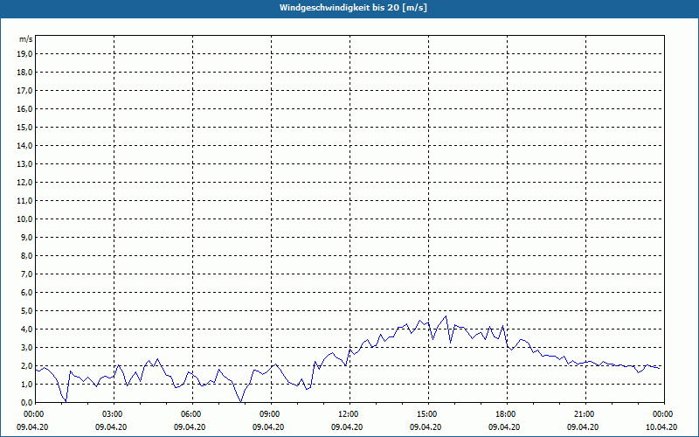This screenshot has width=699, height=437.
Task: Click the wind speed peak after 15:00
Action: pos(446,316)
